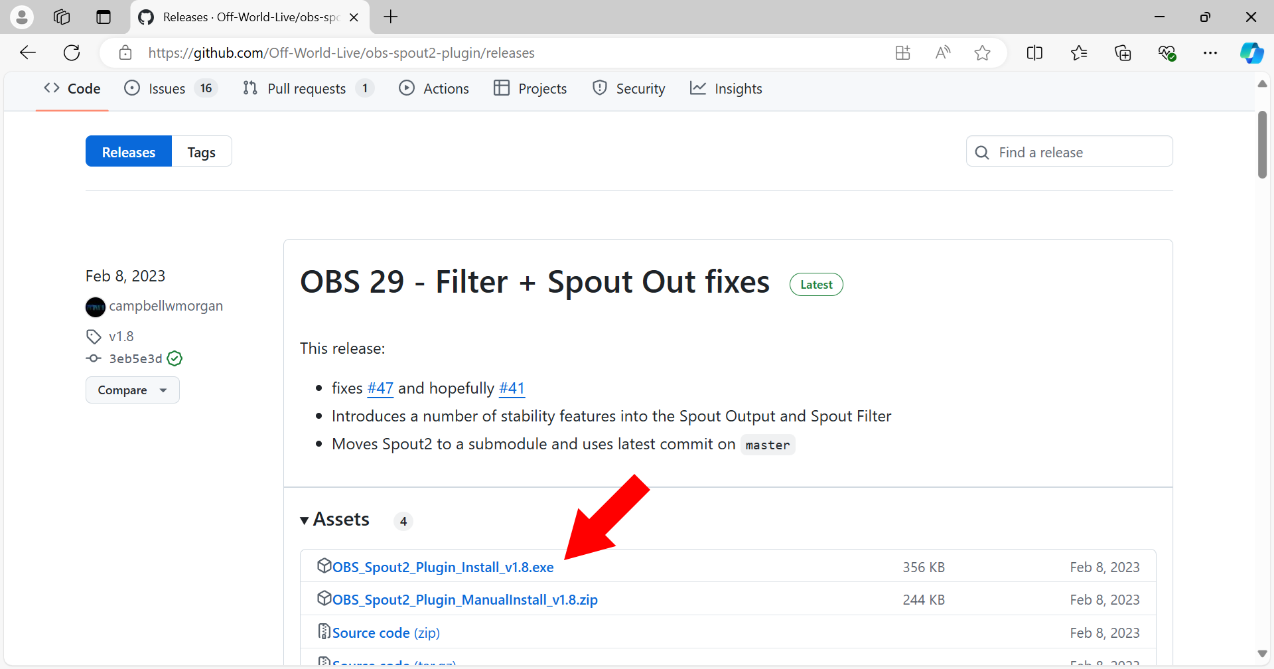Open Browser essentials heart icon
The height and width of the screenshot is (669, 1274).
1167,53
